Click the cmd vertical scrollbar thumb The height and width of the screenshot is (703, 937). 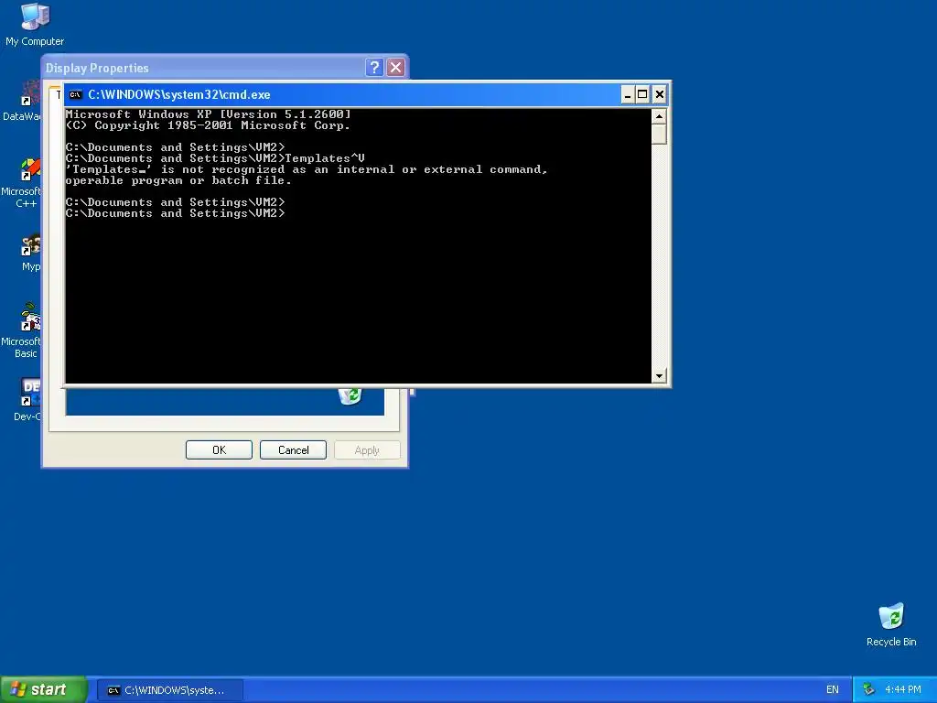pyautogui.click(x=659, y=134)
